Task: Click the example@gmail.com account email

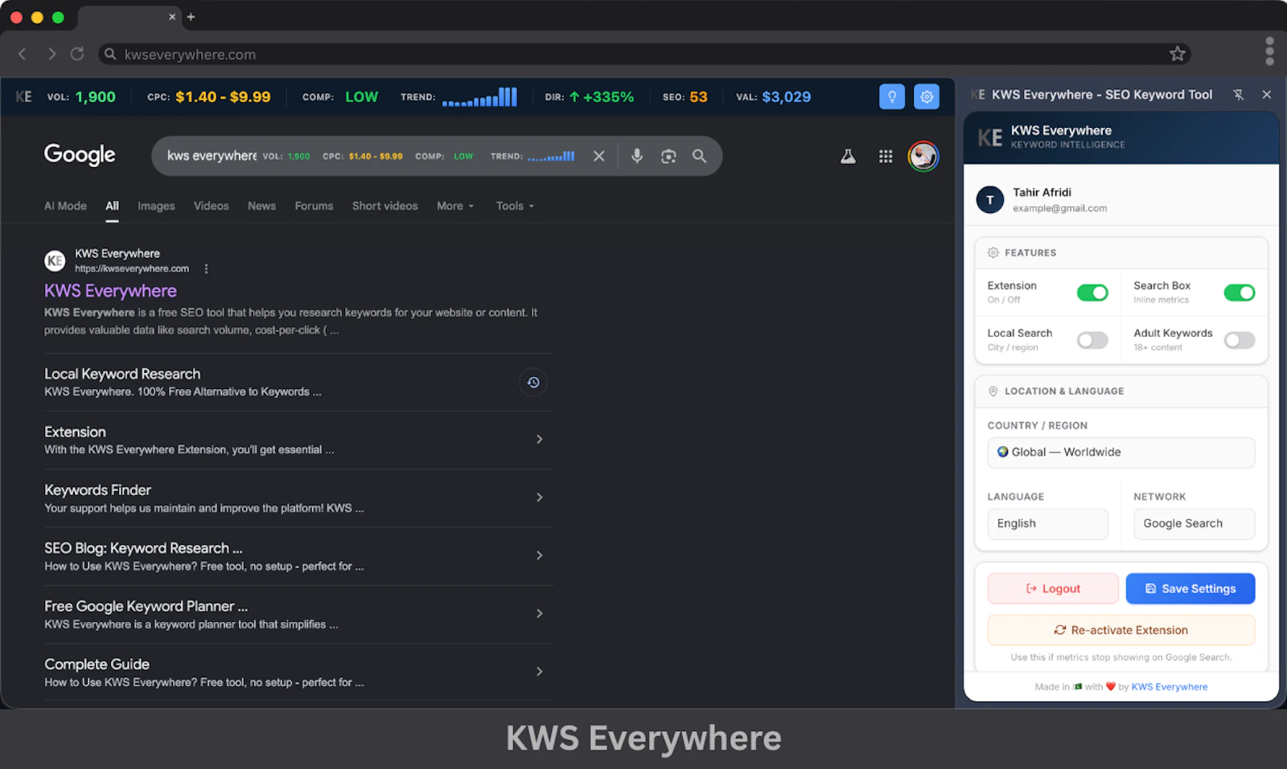Action: (x=1059, y=208)
